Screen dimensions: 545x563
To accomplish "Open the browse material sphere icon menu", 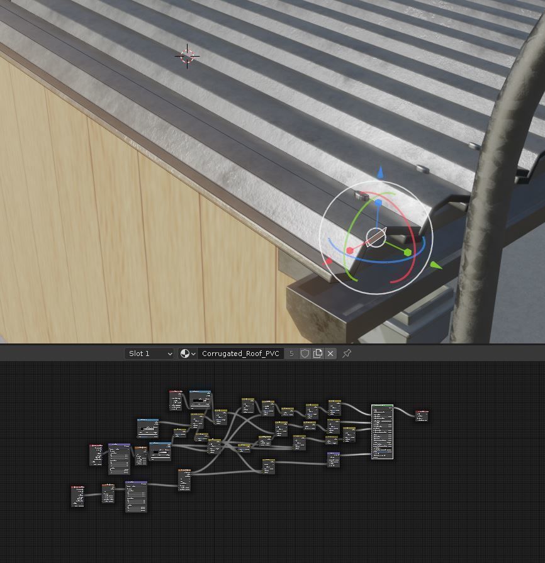I will pyautogui.click(x=188, y=354).
